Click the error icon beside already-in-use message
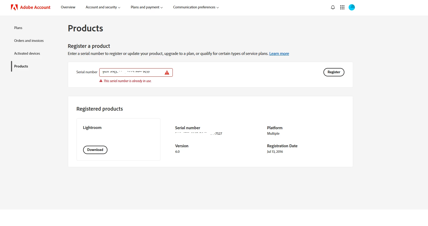Image resolution: width=428 pixels, height=226 pixels. (101, 81)
